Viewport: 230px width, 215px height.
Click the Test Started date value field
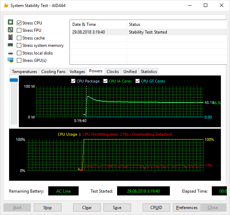pyautogui.click(x=143, y=191)
